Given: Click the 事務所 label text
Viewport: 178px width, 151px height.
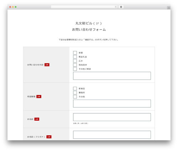Looking at the screenshot, I should pos(82,92).
